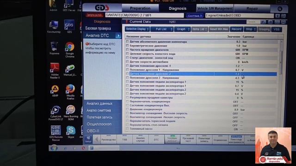The image size is (296, 166).
Task: Click the Система selector button
Action: (195, 16)
